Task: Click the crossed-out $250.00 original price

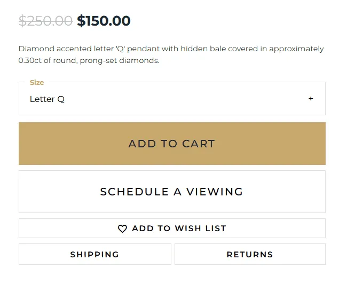Action: click(45, 21)
